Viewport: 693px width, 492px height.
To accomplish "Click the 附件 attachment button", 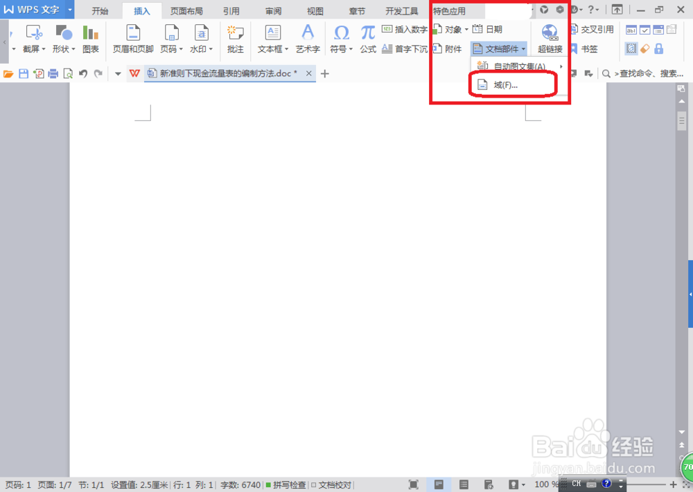I will click(x=447, y=48).
